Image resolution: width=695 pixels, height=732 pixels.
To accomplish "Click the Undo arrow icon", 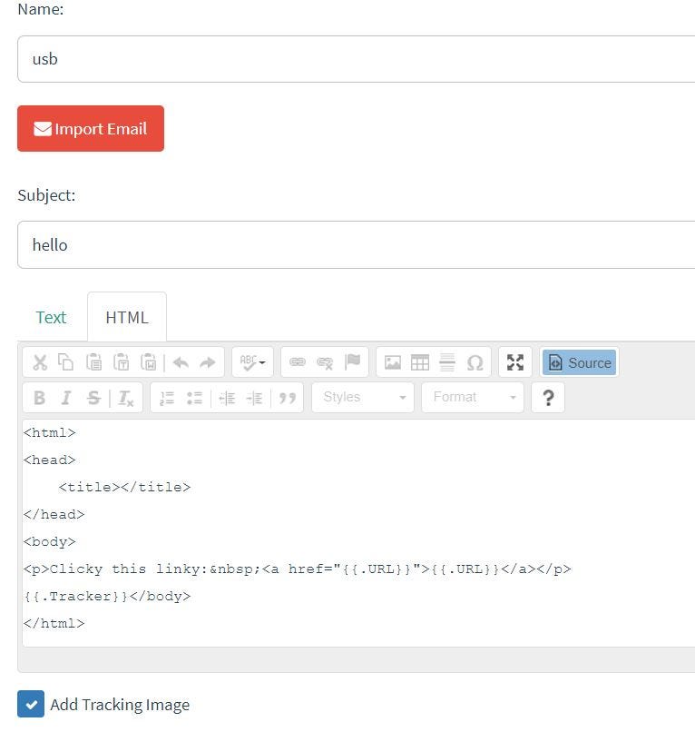I will point(181,362).
